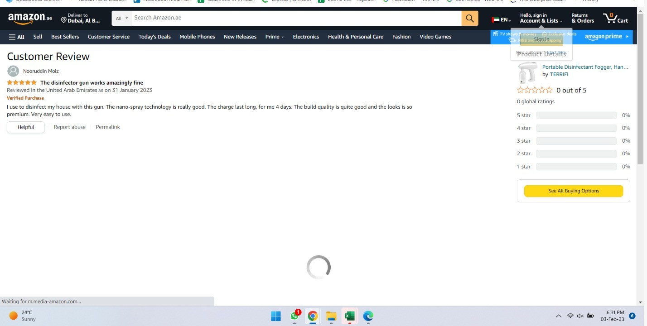This screenshot has height=326, width=647.
Task: Open the Sell navigation link
Action: coord(38,37)
